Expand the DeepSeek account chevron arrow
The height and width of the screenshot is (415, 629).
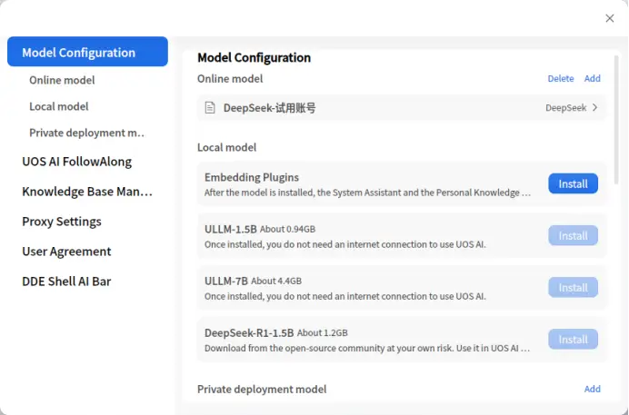point(594,108)
